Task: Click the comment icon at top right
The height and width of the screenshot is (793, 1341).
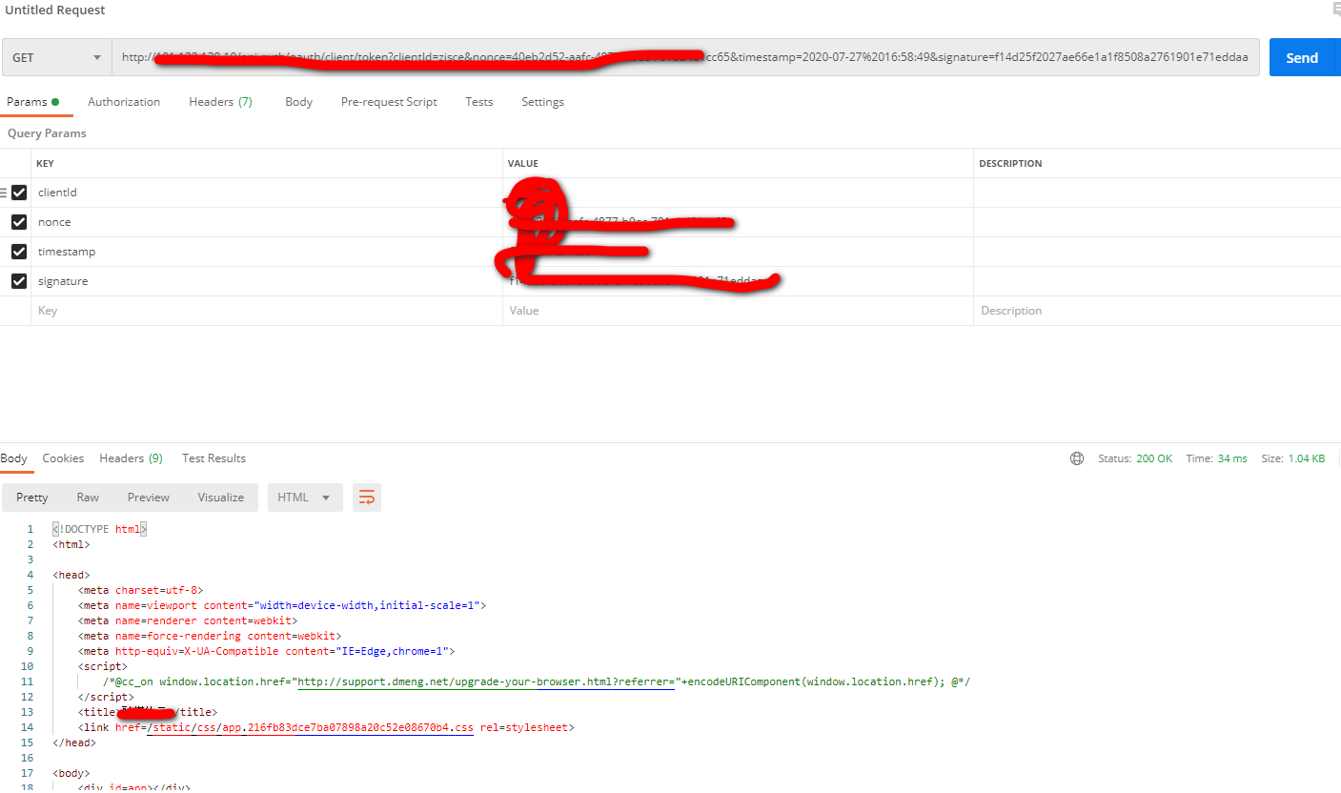Action: [x=1336, y=10]
